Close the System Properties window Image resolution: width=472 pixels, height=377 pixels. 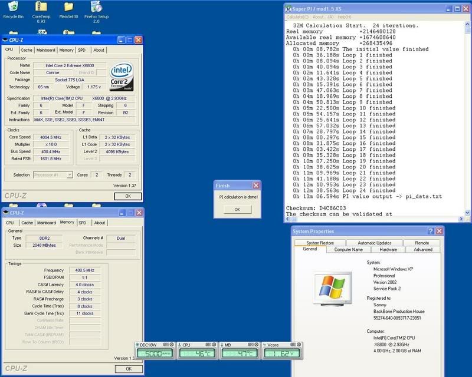pos(439,231)
